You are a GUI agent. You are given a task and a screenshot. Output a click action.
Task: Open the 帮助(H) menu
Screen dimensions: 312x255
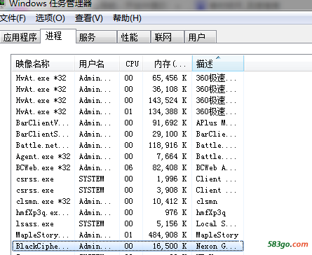pos(127,18)
